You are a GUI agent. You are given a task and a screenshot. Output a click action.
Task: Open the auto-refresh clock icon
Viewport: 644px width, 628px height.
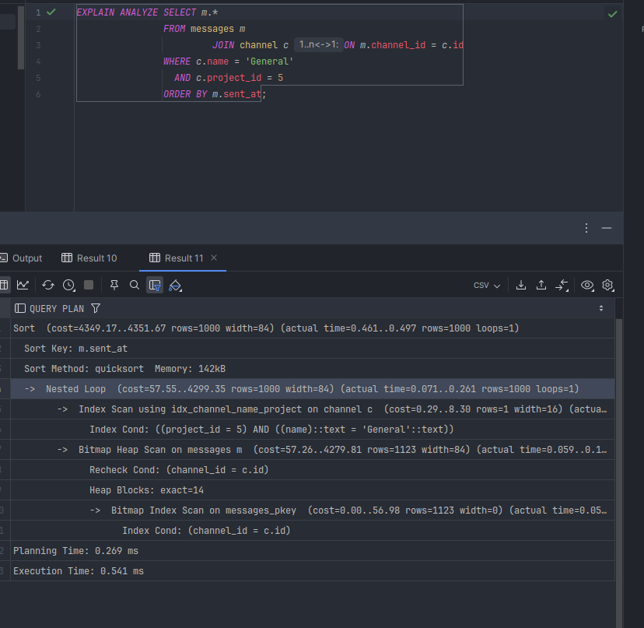point(68,285)
